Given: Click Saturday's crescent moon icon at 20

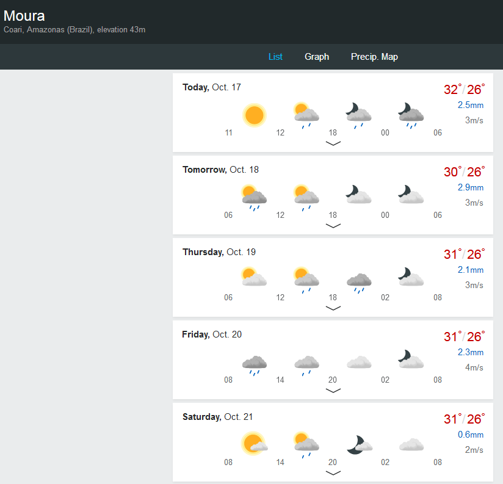Looking at the screenshot, I should point(359,444).
